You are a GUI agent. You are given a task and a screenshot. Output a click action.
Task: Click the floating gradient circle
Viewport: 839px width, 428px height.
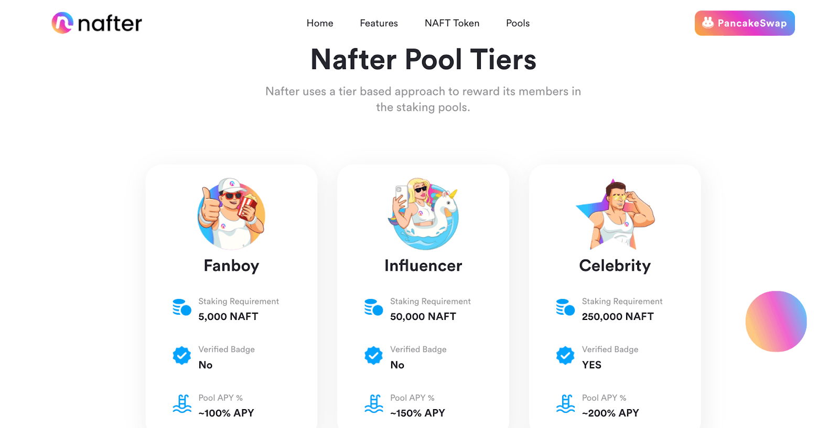[x=776, y=322]
